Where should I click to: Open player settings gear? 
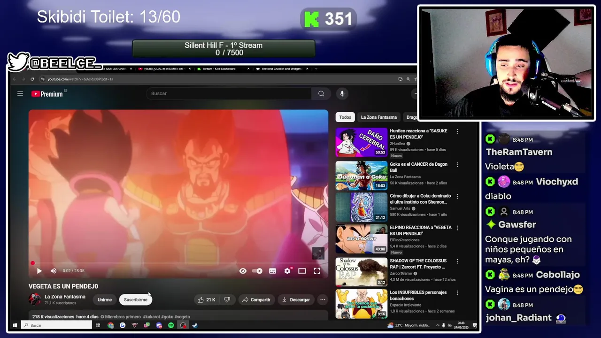[287, 271]
